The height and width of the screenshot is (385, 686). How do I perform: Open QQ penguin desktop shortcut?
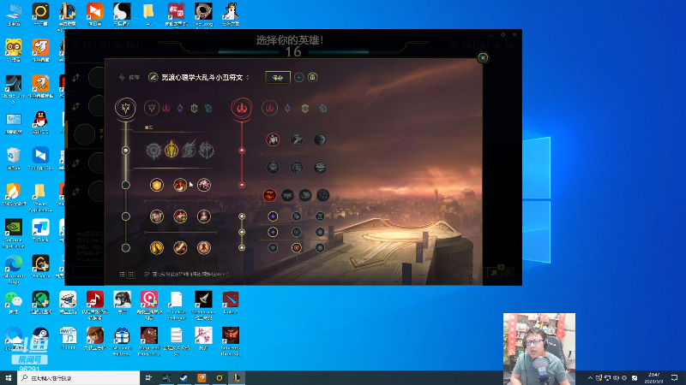(40, 122)
